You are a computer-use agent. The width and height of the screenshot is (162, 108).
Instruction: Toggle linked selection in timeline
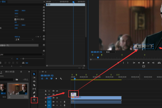(51, 78)
